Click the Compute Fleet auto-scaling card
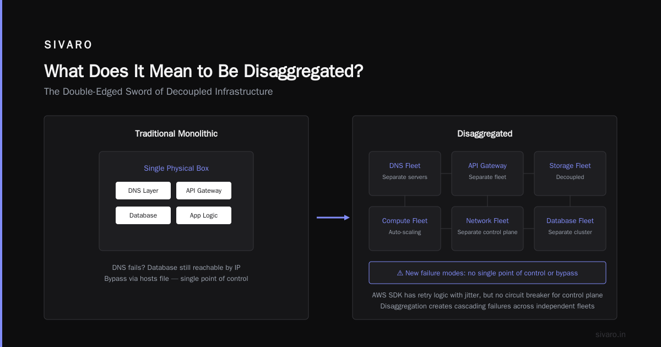661x347 pixels. coord(405,229)
